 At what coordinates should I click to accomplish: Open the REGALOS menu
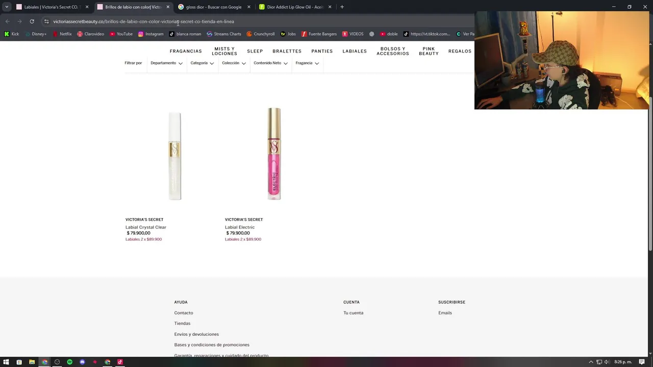pyautogui.click(x=460, y=51)
